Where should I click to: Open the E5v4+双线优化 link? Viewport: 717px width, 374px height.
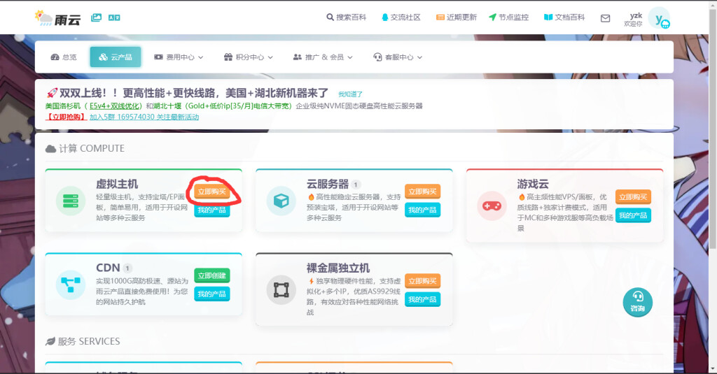tap(116, 106)
